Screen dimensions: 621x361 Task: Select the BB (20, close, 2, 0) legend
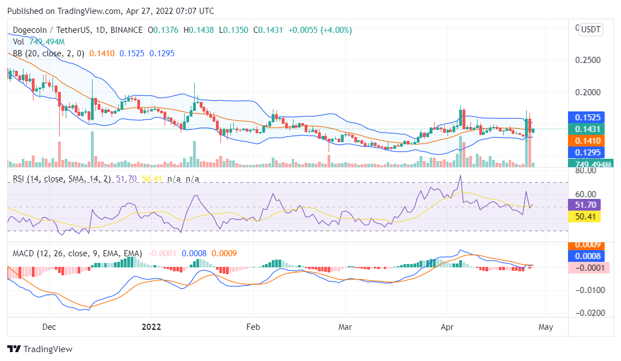48,53
